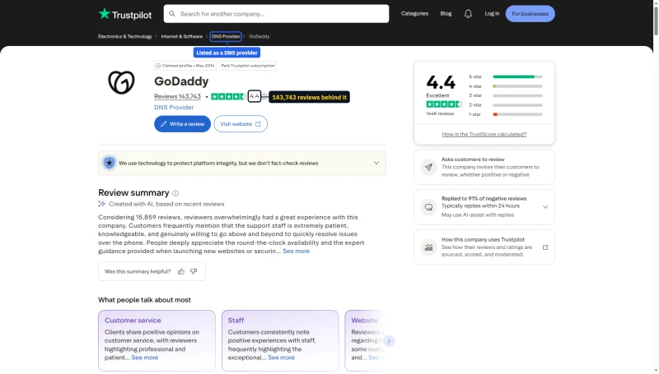The image size is (659, 374).
Task: Click the For businesses button
Action: pyautogui.click(x=530, y=14)
